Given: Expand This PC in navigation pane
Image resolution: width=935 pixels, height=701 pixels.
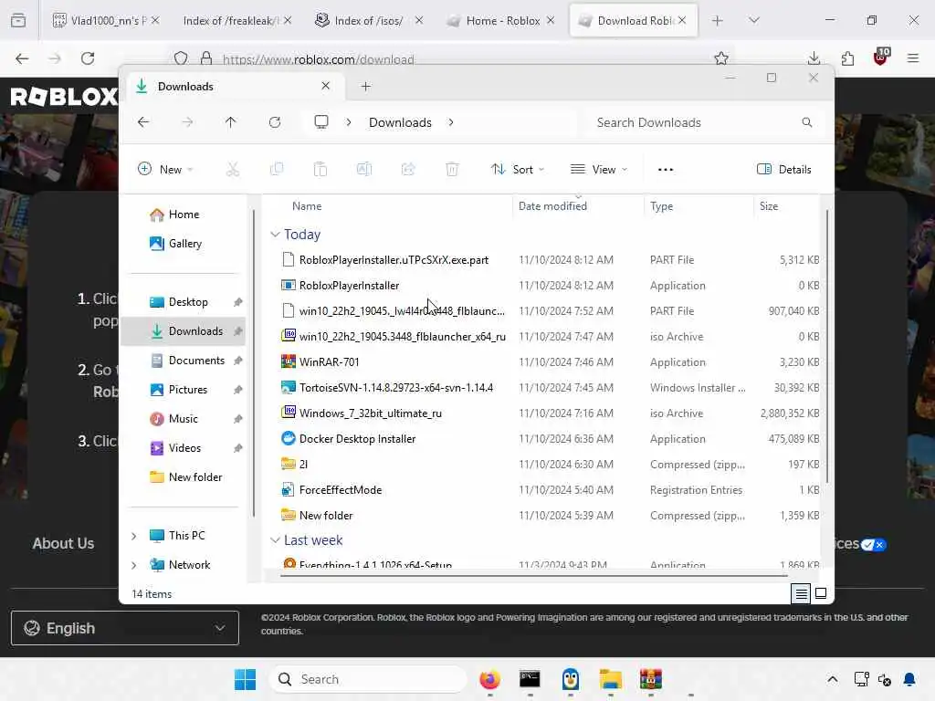Looking at the screenshot, I should pyautogui.click(x=134, y=536).
